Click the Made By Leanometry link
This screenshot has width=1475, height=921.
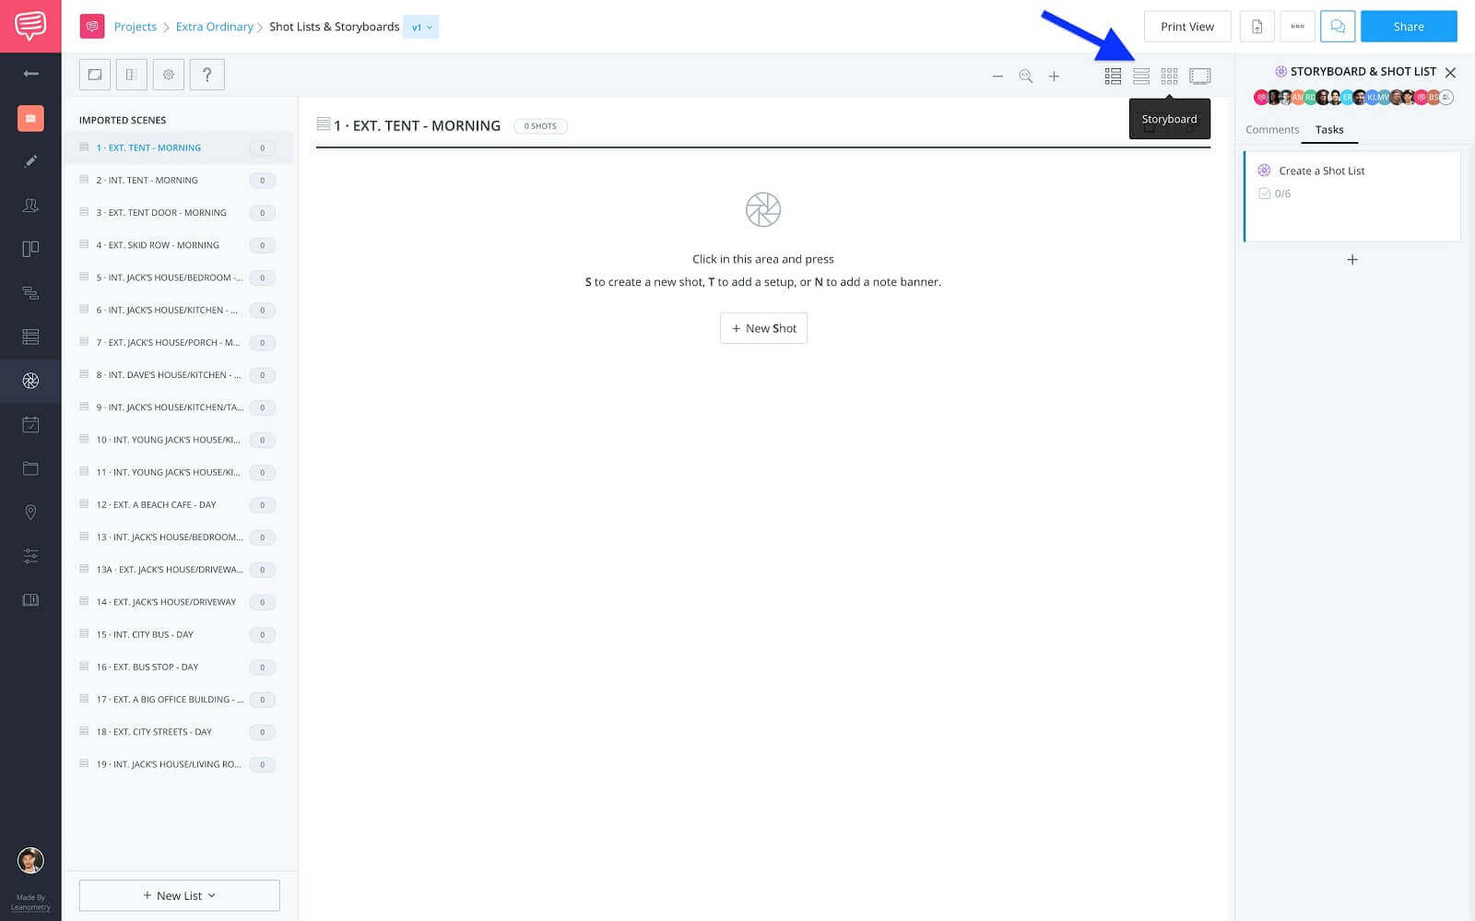(30, 903)
